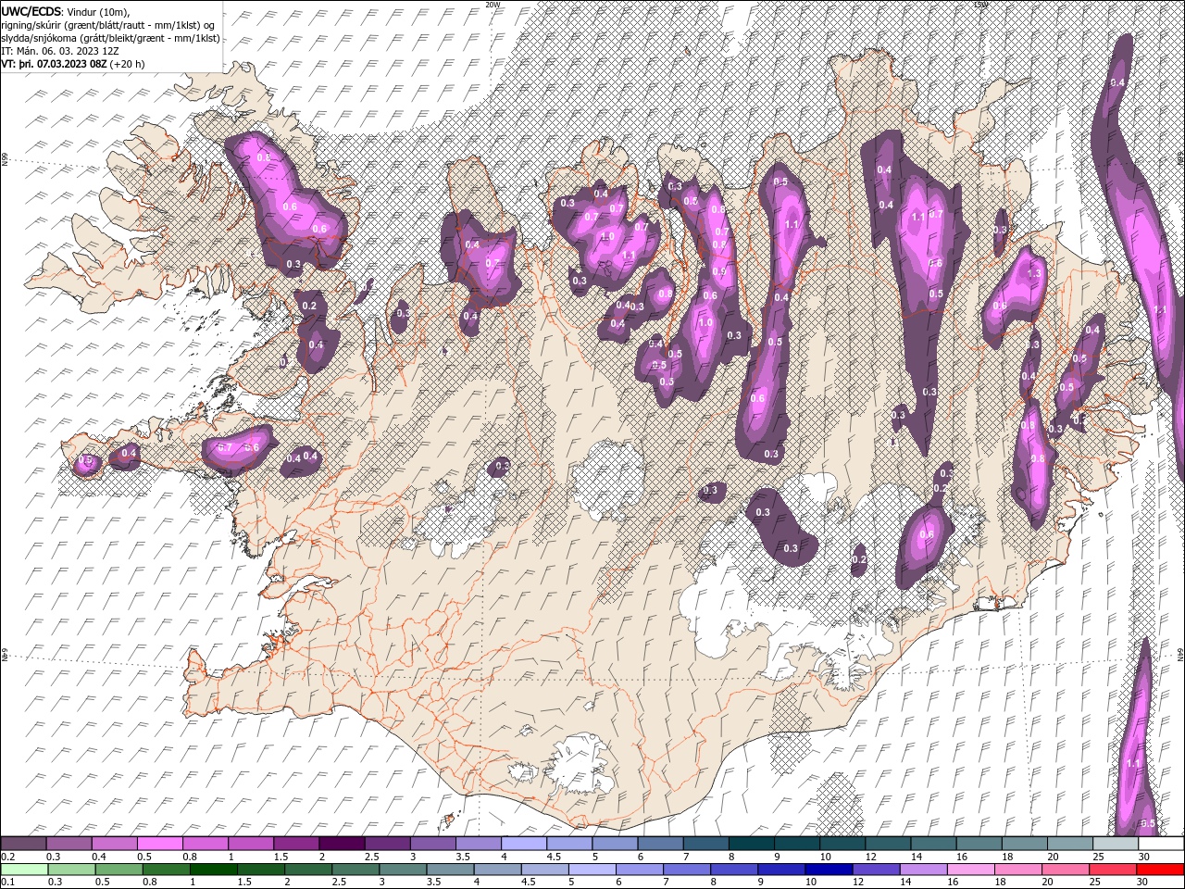Viewport: 1185px width, 889px height.
Task: Click top legend swatch between 25 and 30
Action: (x=1117, y=844)
